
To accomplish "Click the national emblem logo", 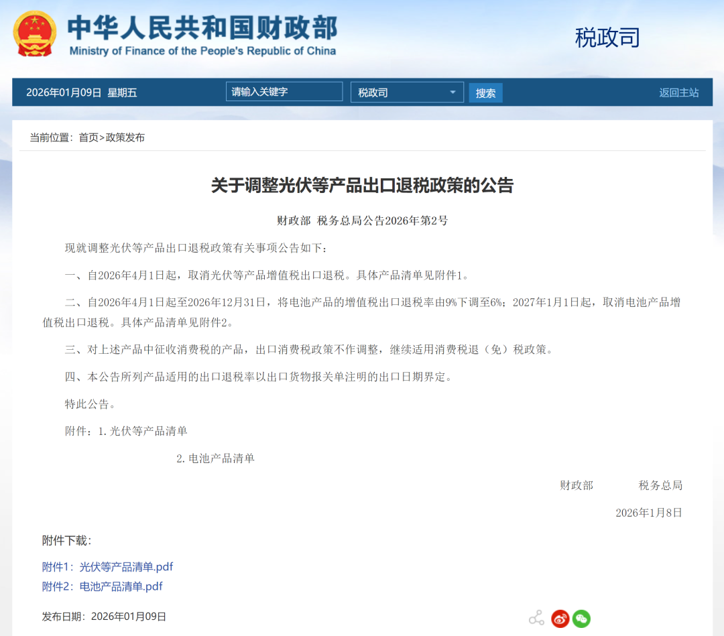I will [x=34, y=32].
